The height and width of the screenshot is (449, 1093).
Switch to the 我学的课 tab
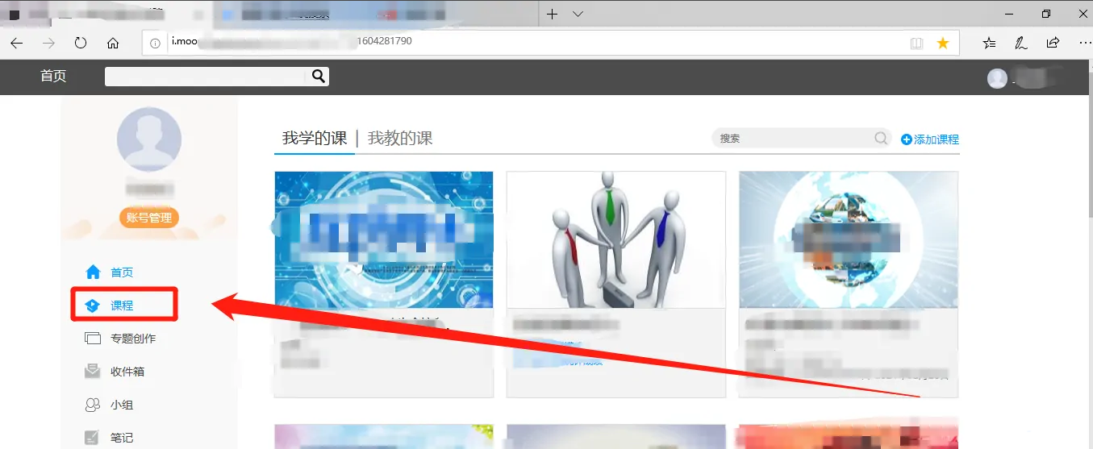coord(315,139)
